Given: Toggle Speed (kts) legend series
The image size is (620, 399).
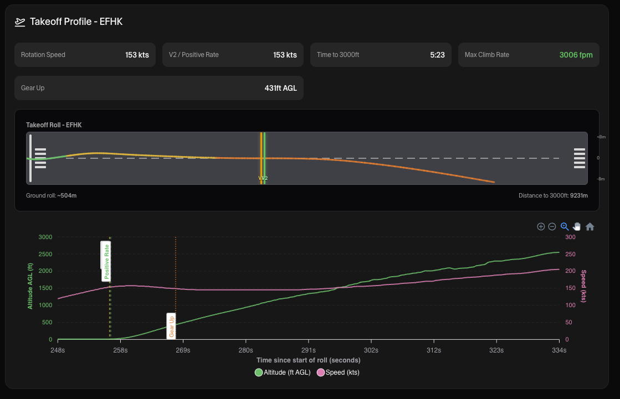Looking at the screenshot, I should 338,372.
